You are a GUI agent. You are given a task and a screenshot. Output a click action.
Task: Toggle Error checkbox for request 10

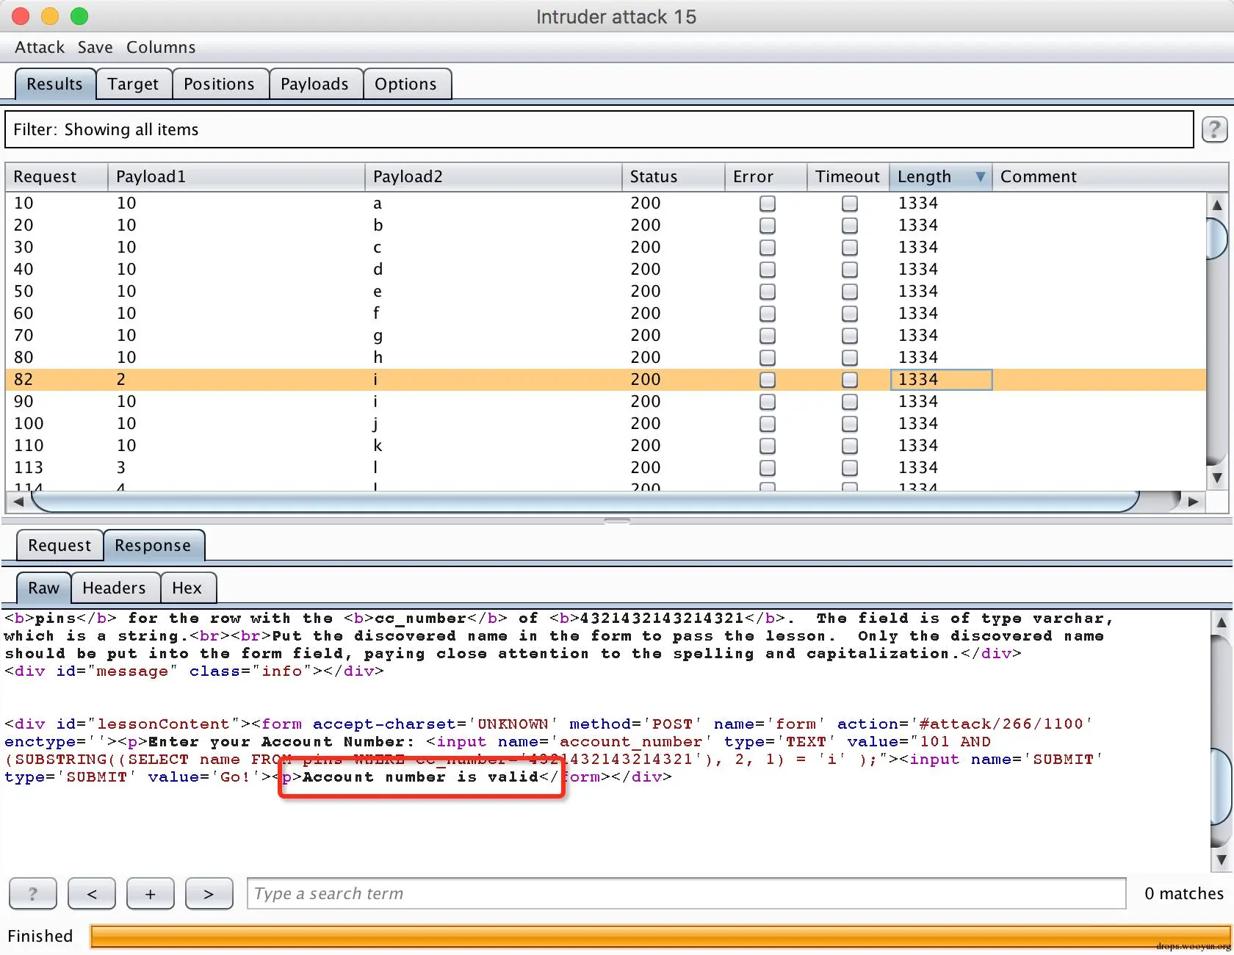pos(768,203)
